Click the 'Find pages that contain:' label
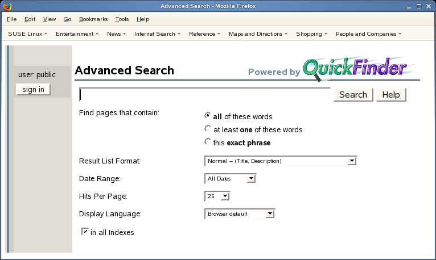The width and height of the screenshot is (436, 260). tap(119, 113)
